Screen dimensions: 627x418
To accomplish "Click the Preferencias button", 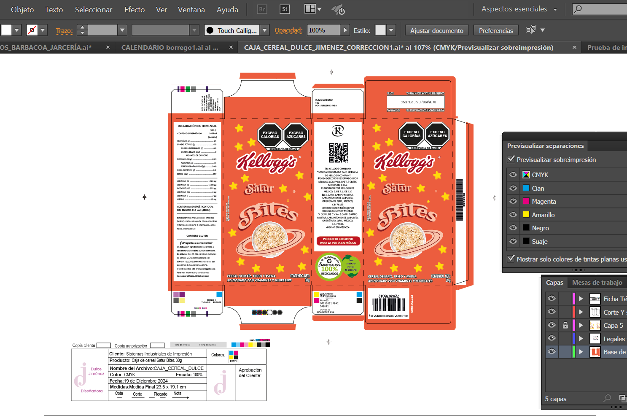I will [496, 30].
